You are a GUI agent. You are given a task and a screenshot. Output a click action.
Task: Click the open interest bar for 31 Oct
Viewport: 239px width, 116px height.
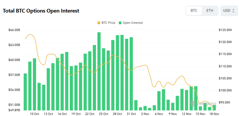pyautogui.click(x=131, y=74)
